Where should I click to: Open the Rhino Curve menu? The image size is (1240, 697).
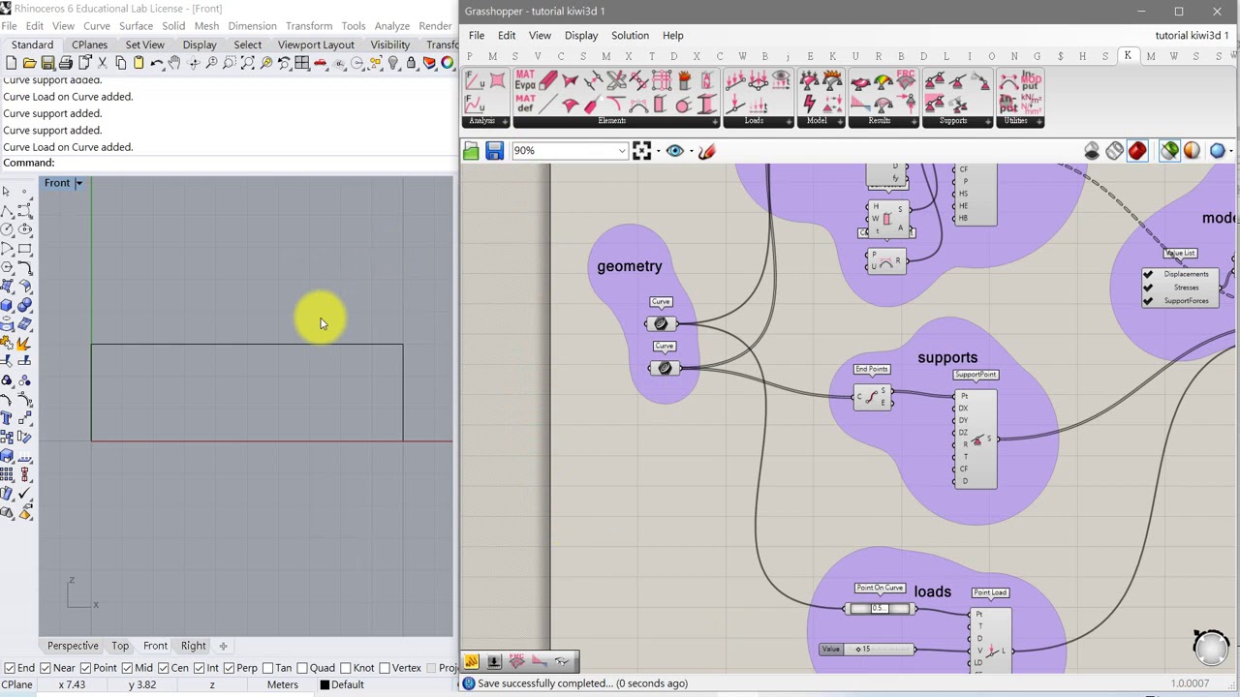coord(97,25)
